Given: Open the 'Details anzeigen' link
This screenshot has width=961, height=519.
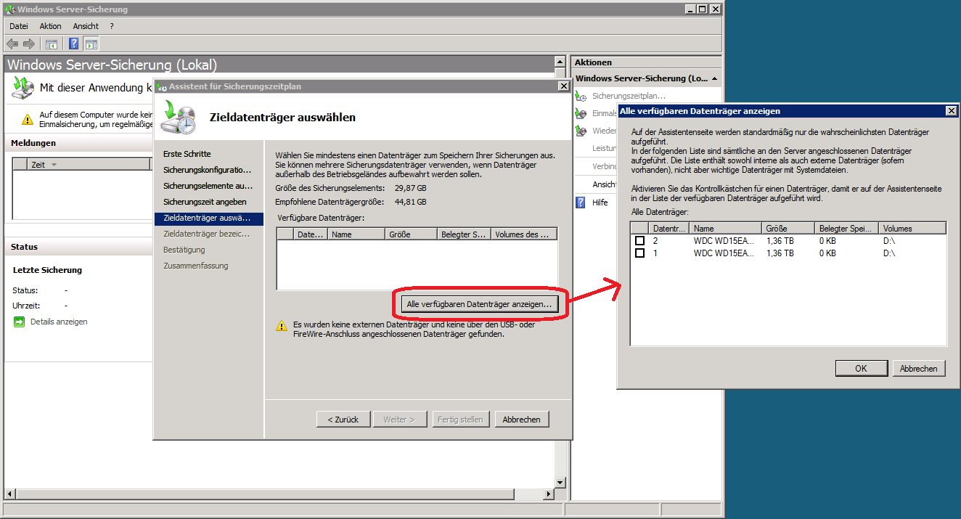Looking at the screenshot, I should point(59,322).
